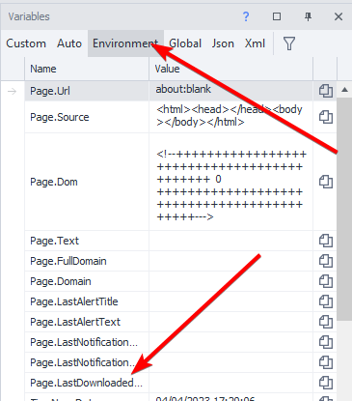
Task: Pin the Variables panel
Action: 308,16
